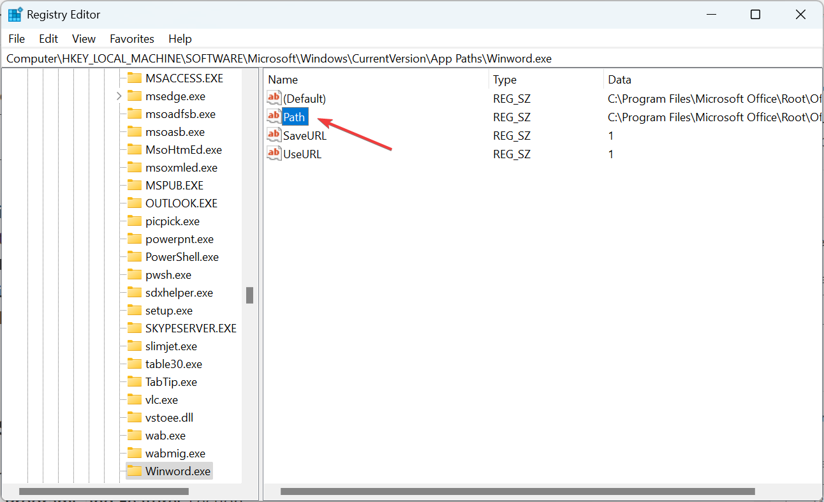Click the registry address bar path
This screenshot has width=824, height=502.
point(279,59)
